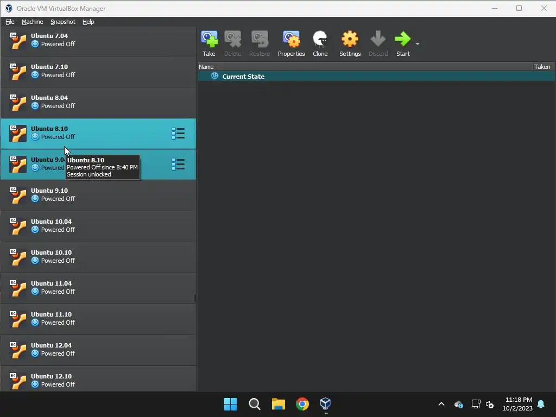Click the Ubuntu 7.10 OS icon
Viewport: 556px width, 417px height.
click(18, 72)
